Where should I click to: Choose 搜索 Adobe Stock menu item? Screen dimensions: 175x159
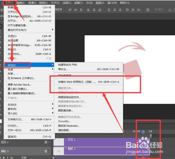29,85
